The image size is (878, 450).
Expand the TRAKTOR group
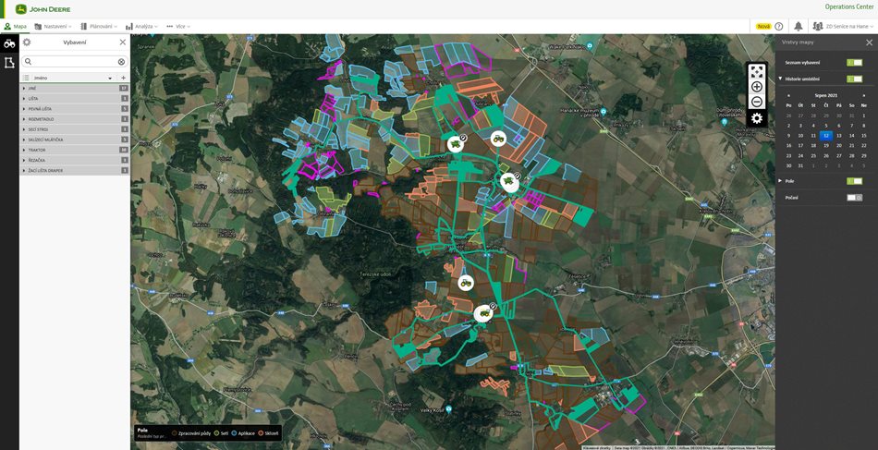[75, 150]
